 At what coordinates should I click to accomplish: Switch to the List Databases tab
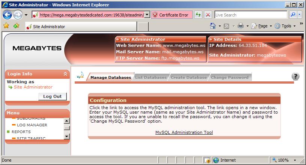pyautogui.click(x=151, y=77)
